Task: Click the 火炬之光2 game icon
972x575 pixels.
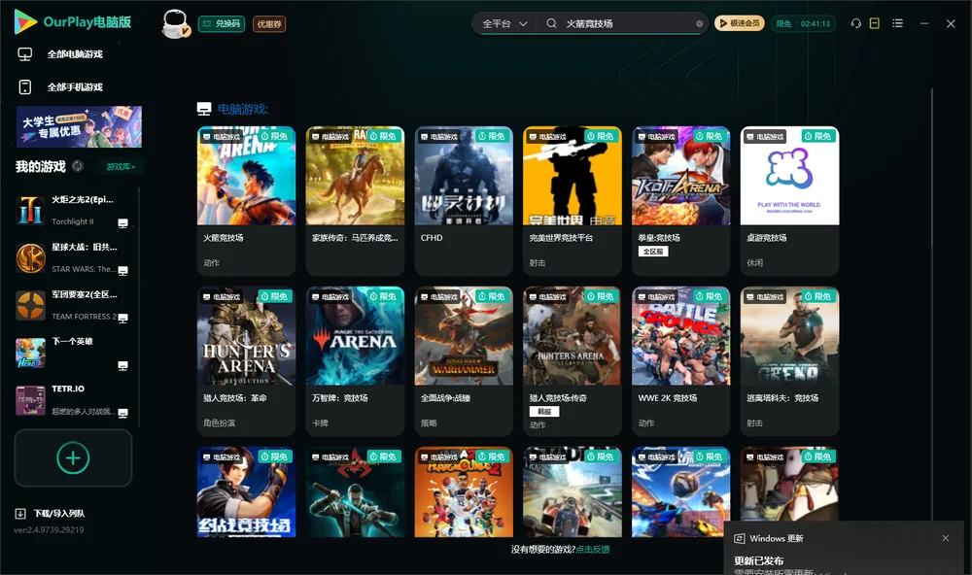Action: [x=30, y=210]
